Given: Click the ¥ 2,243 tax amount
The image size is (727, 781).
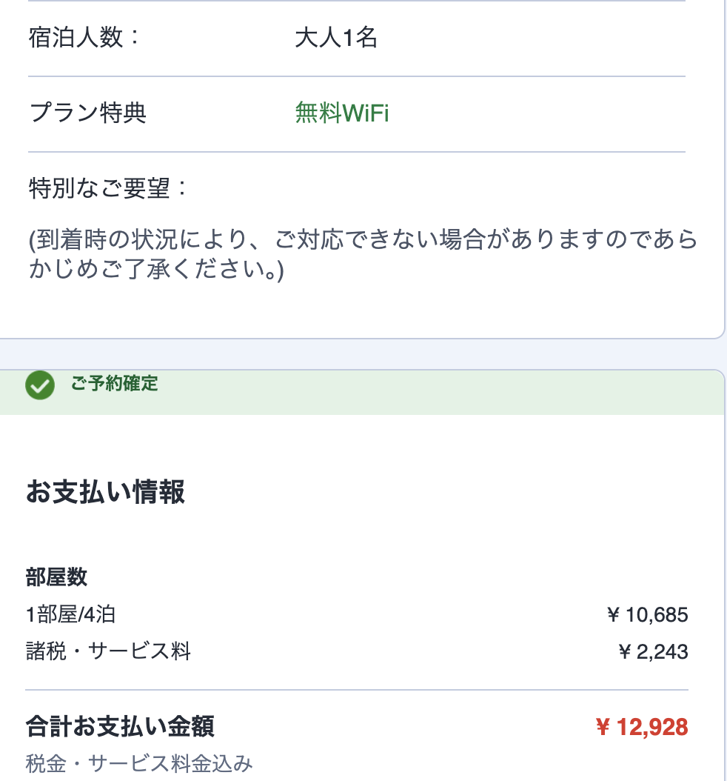Looking at the screenshot, I should pos(653,652).
